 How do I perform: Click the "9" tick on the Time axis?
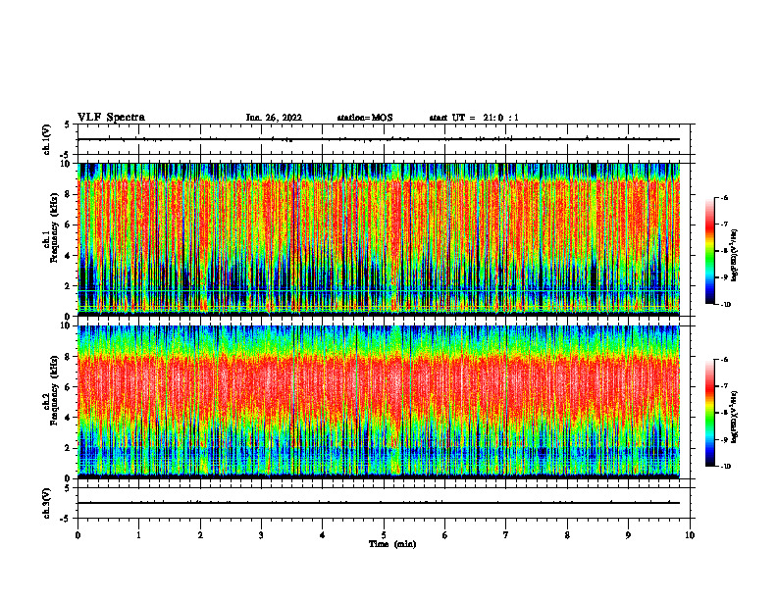point(628,535)
